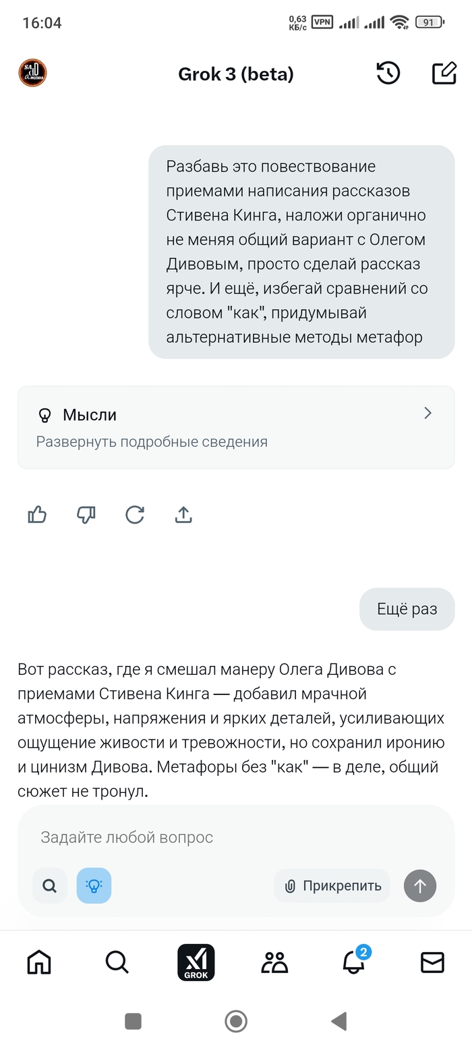The image size is (472, 1050).
Task: Go to the Home tab
Action: [39, 962]
